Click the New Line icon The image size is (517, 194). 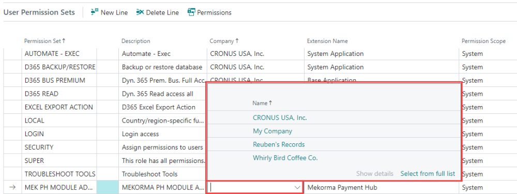coord(95,12)
